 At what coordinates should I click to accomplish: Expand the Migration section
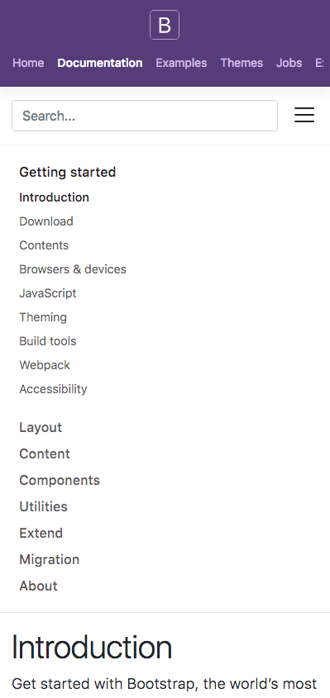[x=49, y=559]
